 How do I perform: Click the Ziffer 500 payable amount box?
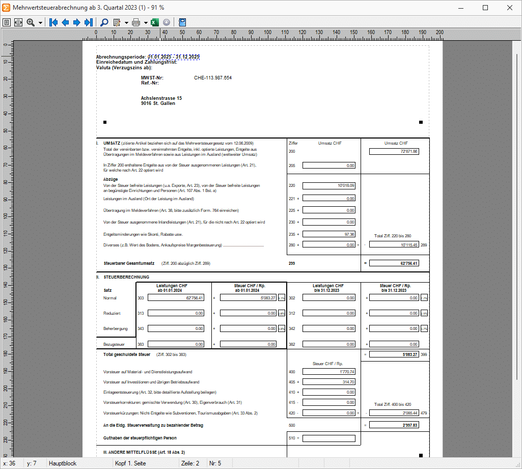coord(394,425)
